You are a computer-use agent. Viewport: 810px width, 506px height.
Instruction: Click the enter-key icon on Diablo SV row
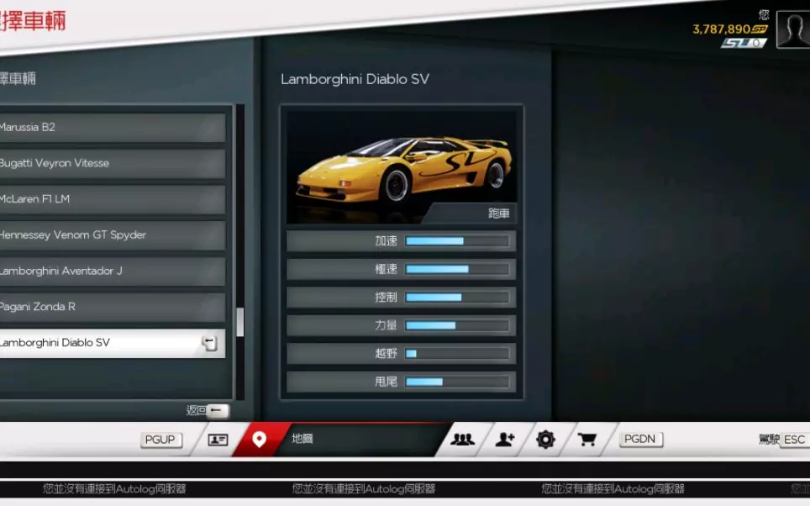click(209, 343)
